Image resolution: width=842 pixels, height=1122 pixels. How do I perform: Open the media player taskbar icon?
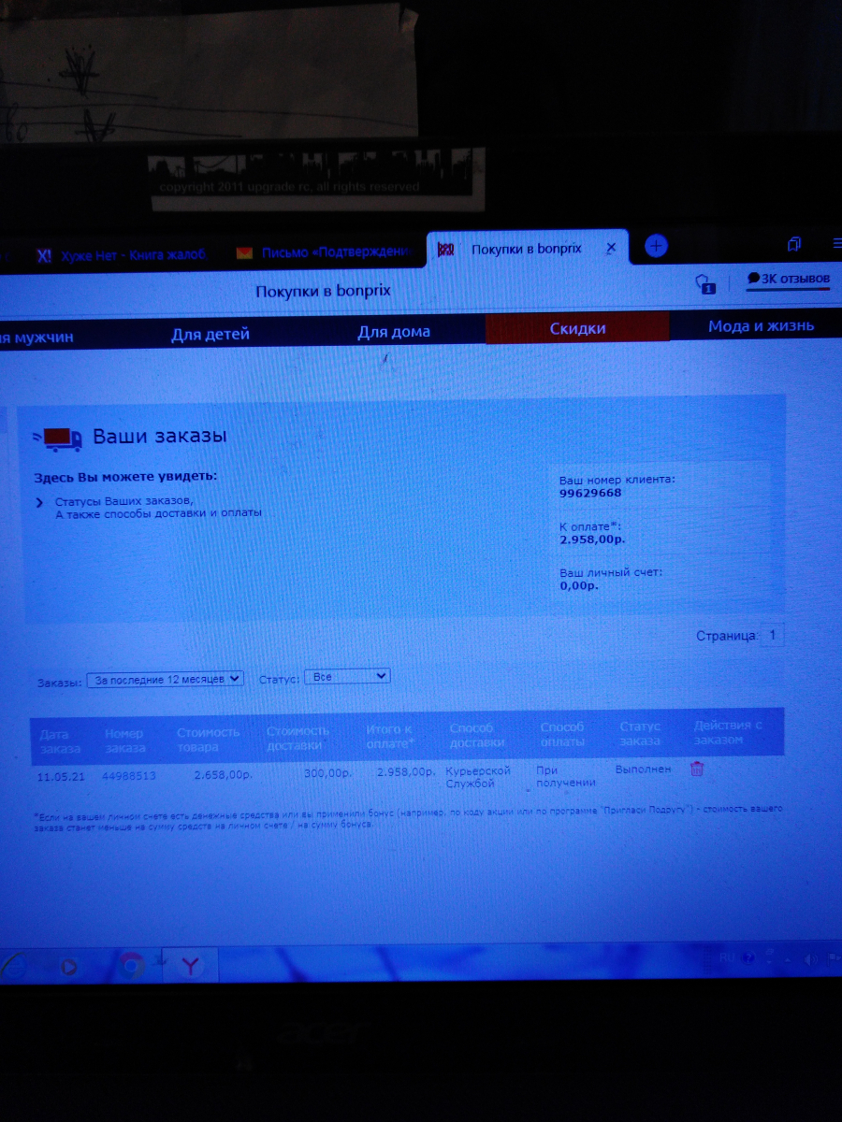67,967
